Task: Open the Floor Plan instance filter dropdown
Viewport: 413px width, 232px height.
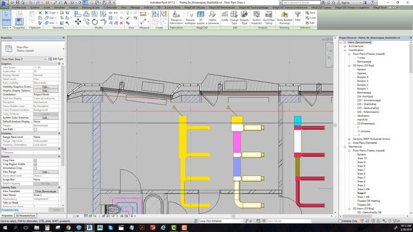Action: tap(45, 59)
